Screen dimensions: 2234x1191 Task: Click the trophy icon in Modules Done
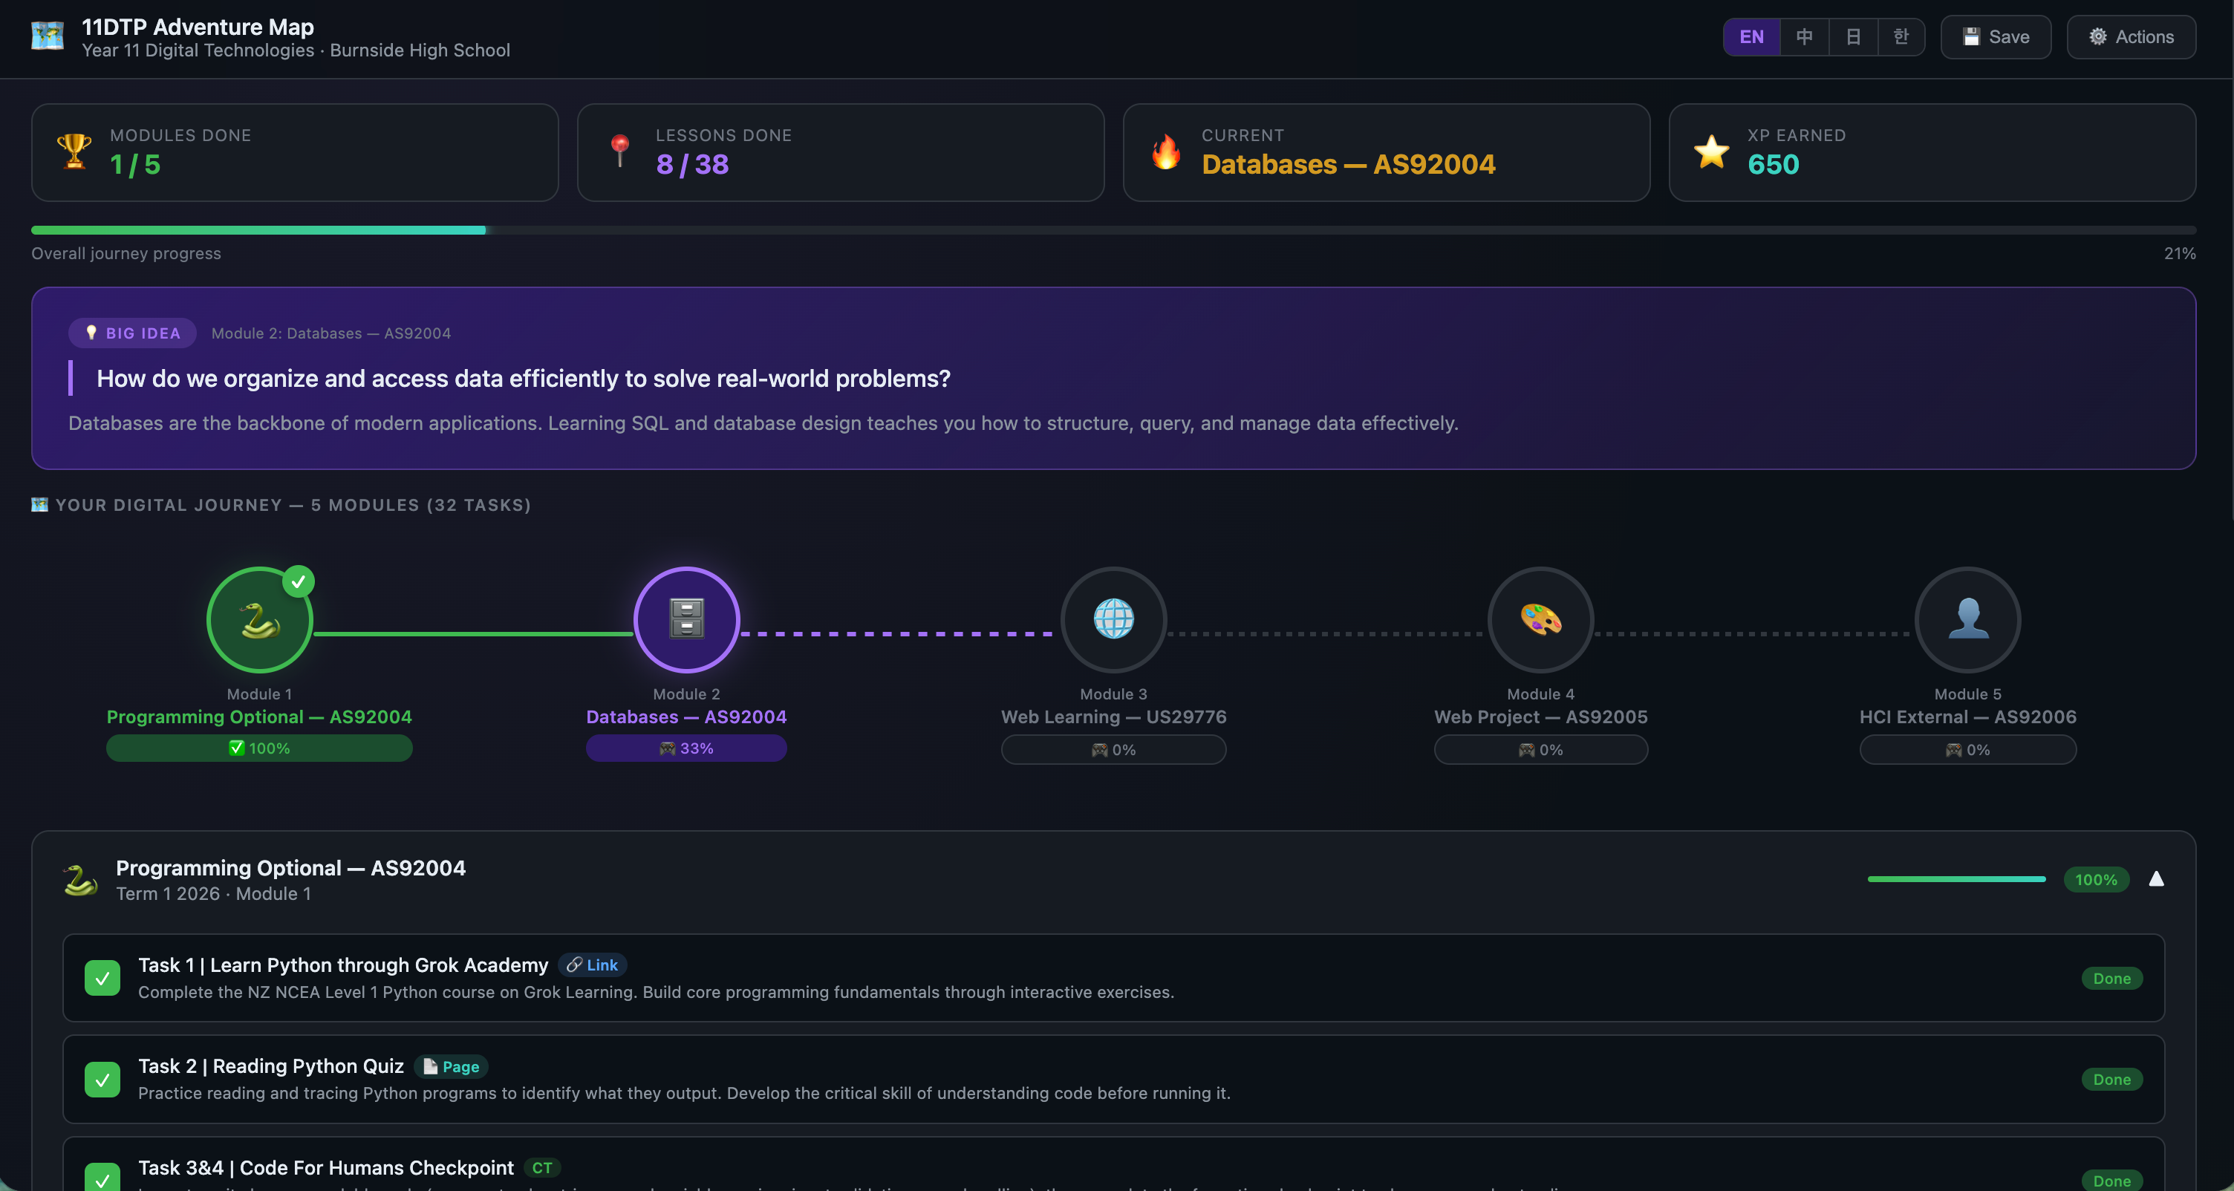pyautogui.click(x=74, y=151)
